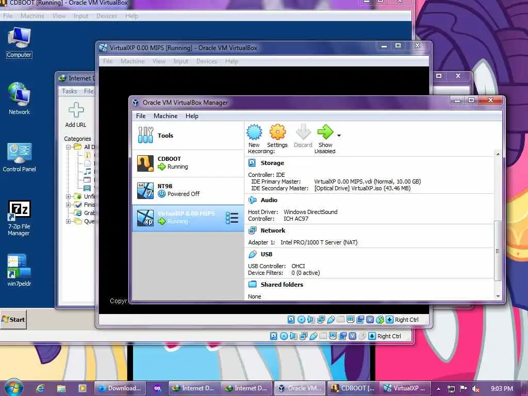Click Manager details scrollbar thumb
The image size is (528, 396).
[x=498, y=251]
